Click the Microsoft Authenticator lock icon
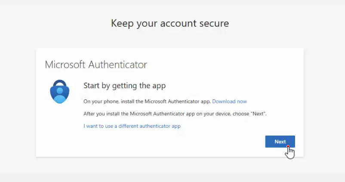 click(60, 92)
